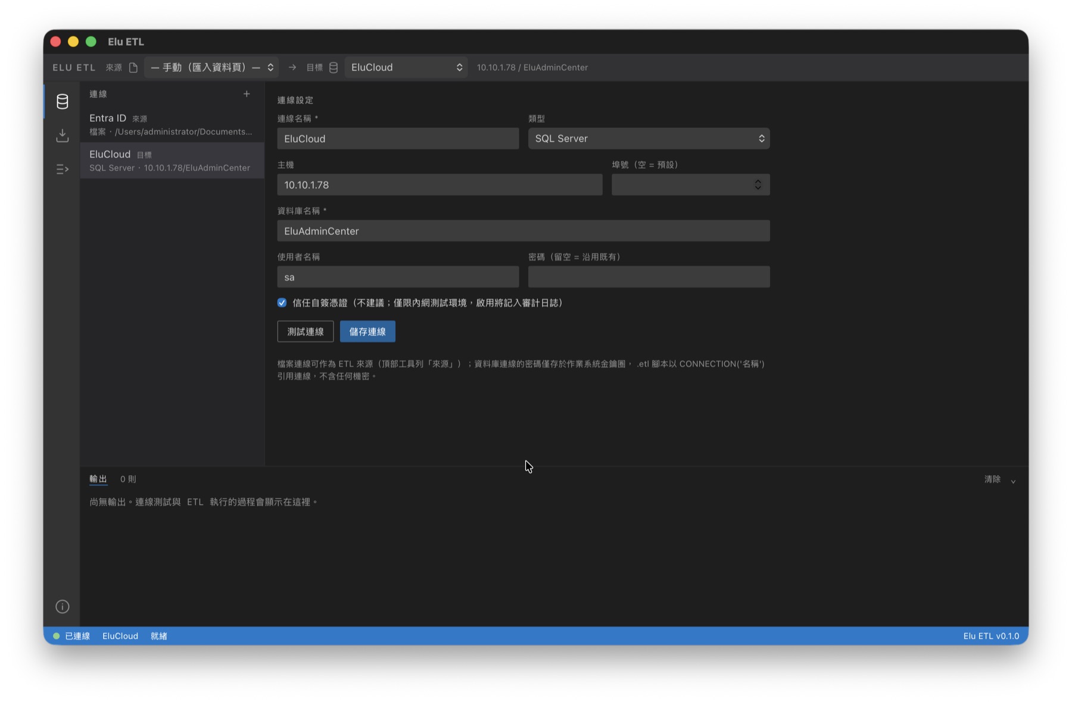
Task: Open the info icon at sidebar bottom
Action: (x=63, y=607)
